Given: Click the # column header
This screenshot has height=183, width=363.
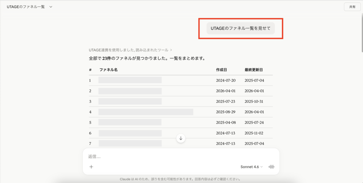Looking at the screenshot, I should click(90, 70).
